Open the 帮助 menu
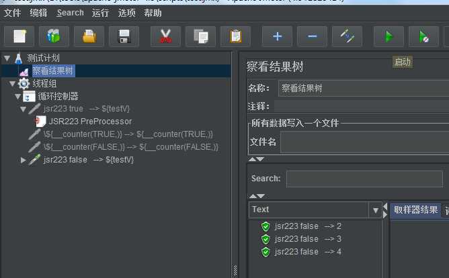The height and width of the screenshot is (278, 449). 153,13
